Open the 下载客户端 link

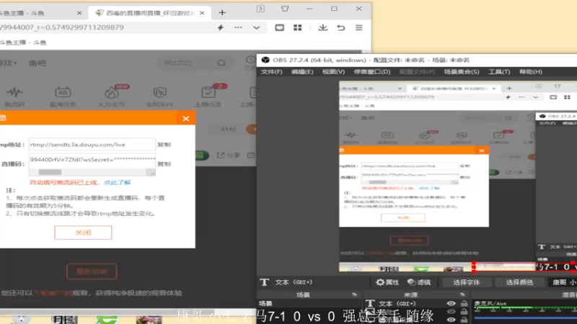coord(53,293)
